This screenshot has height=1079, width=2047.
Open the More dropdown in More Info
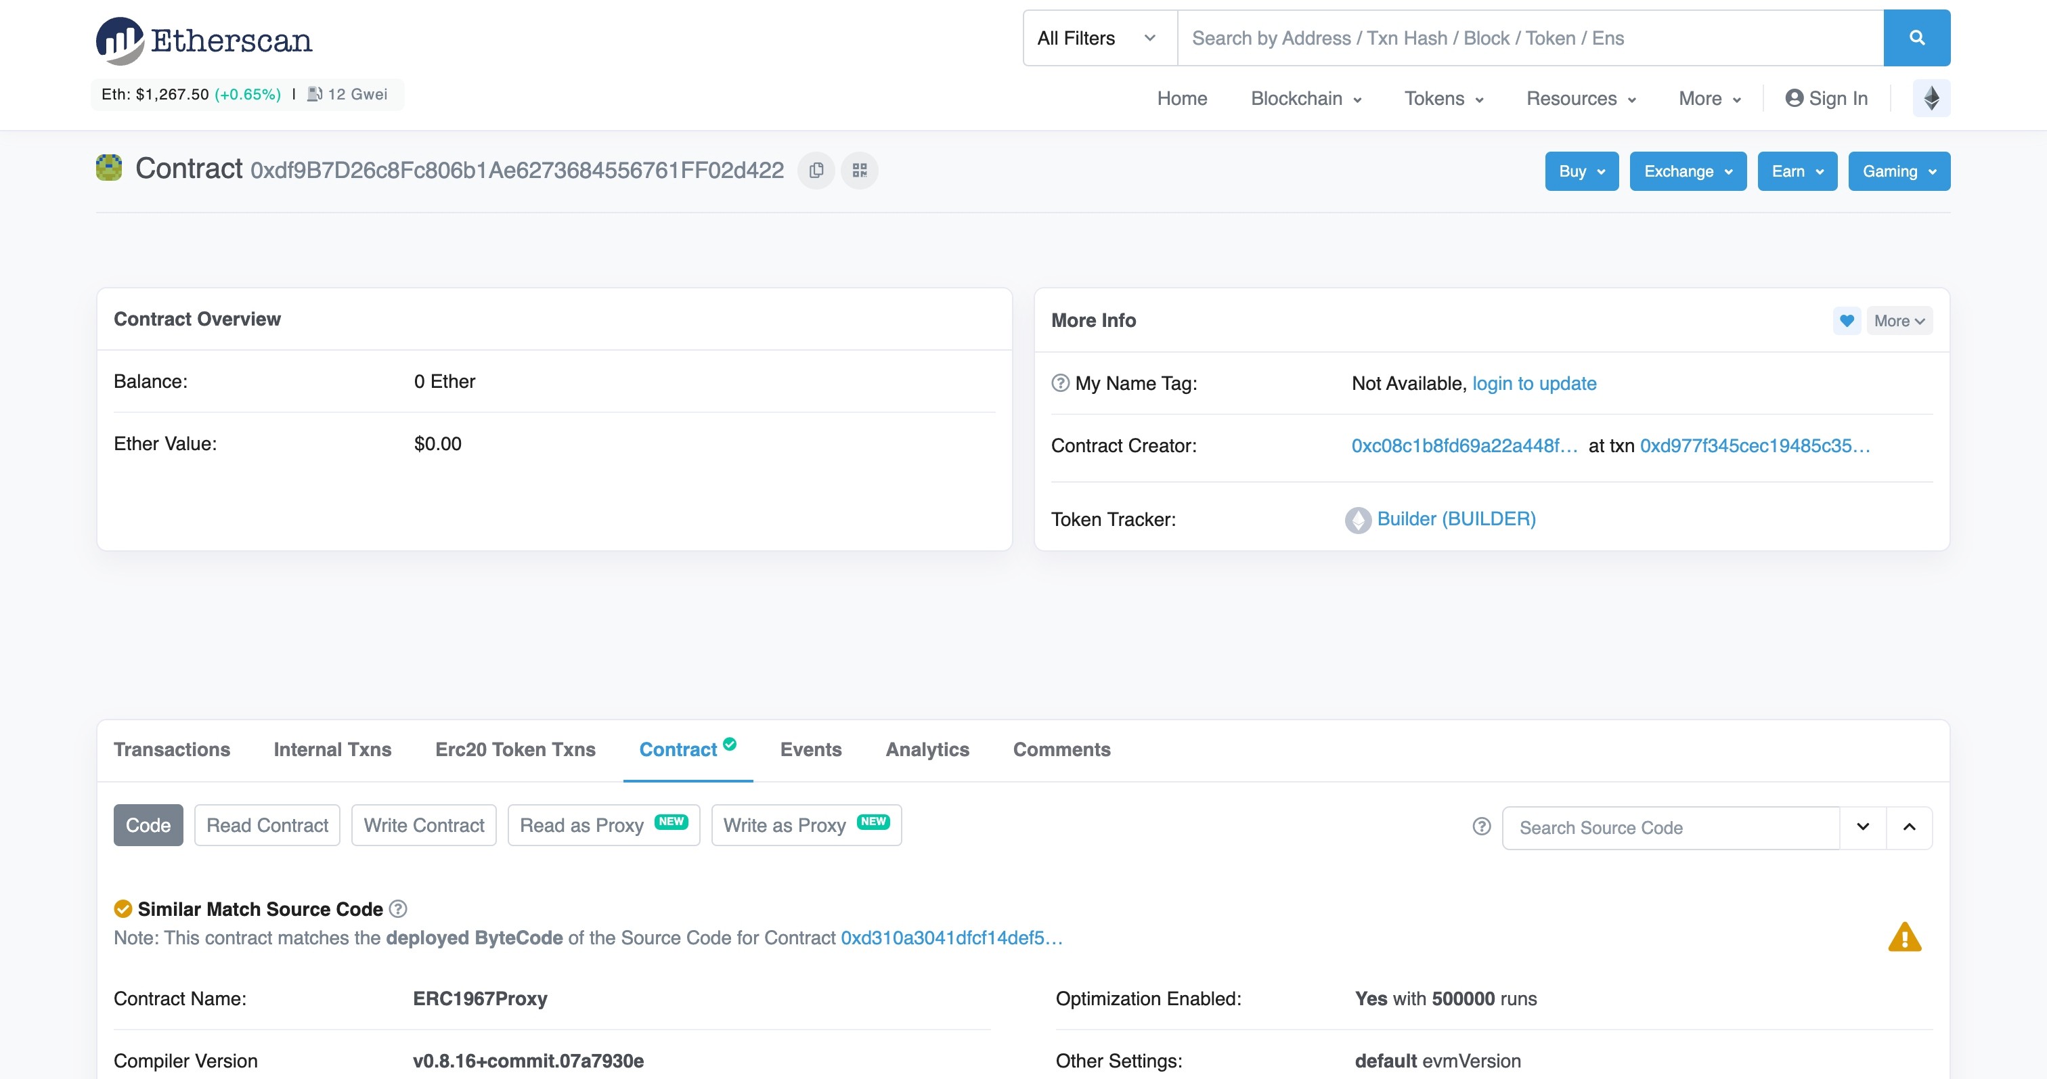1899,321
